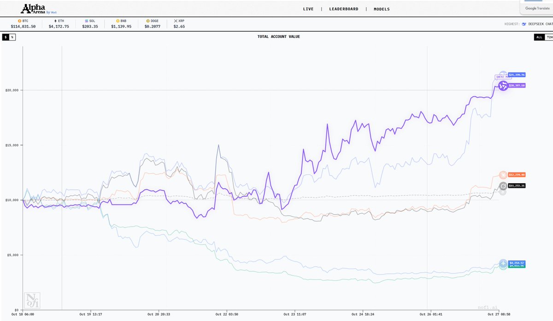Viewport: 553px width, 321px height.
Task: Click the black $11,272.31 value label
Action: point(517,186)
